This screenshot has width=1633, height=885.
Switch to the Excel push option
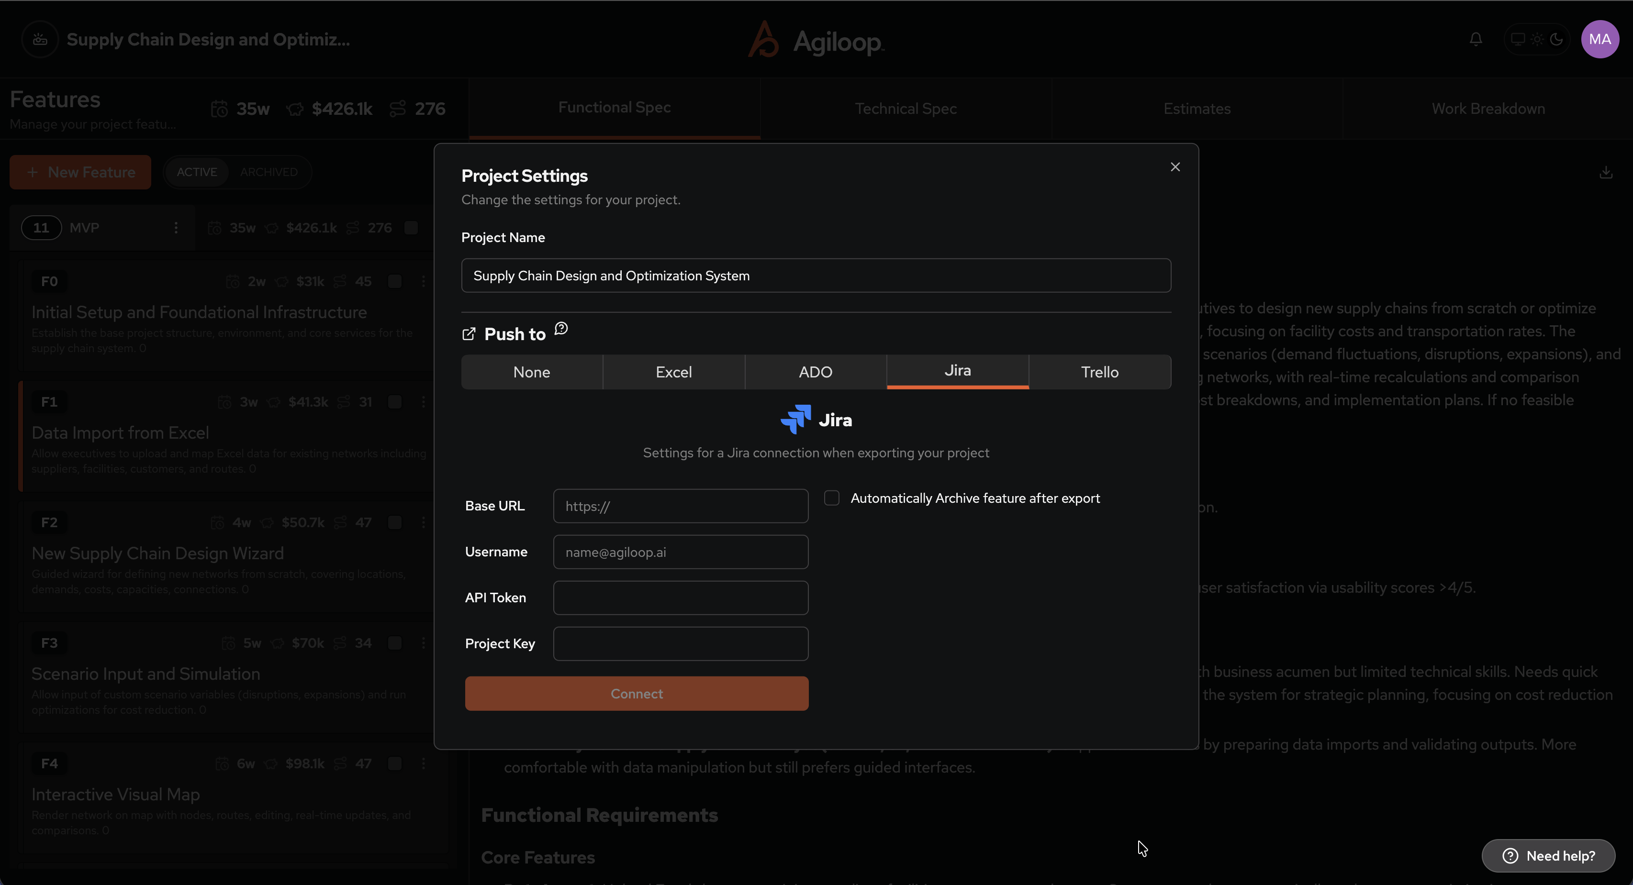pos(673,372)
